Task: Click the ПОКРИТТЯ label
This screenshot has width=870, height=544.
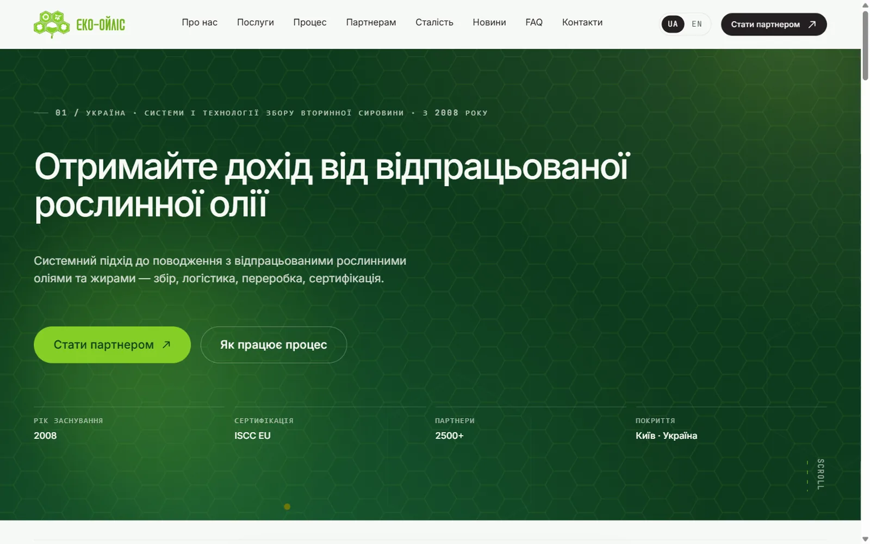Action: click(655, 421)
